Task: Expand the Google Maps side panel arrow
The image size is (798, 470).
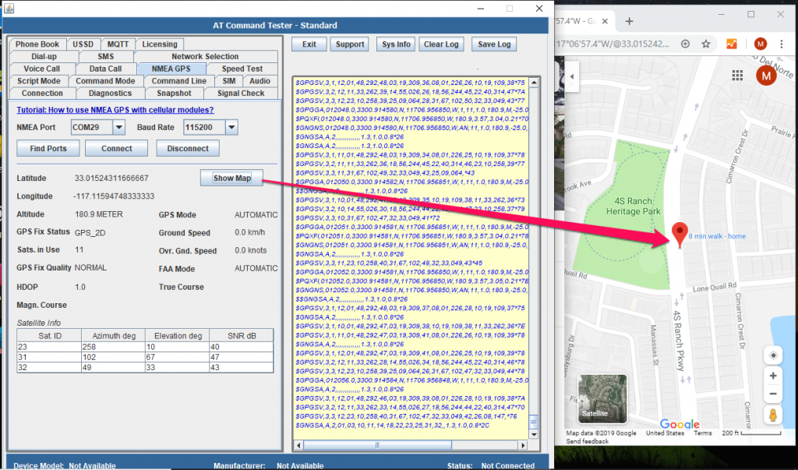Action: [571, 76]
